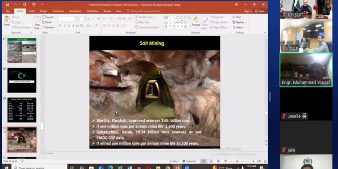338x169 pixels.
Task: Open the Select dropdown in Editing
Action: pos(238,27)
